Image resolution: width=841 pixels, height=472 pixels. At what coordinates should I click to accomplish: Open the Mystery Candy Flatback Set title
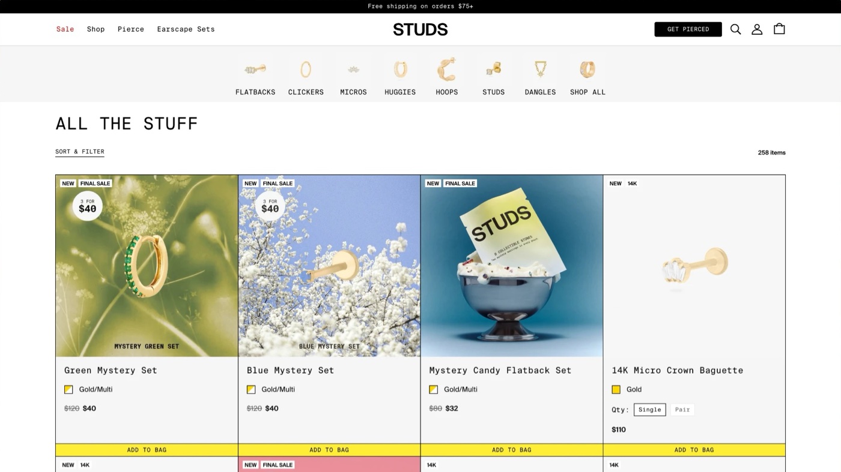click(500, 371)
